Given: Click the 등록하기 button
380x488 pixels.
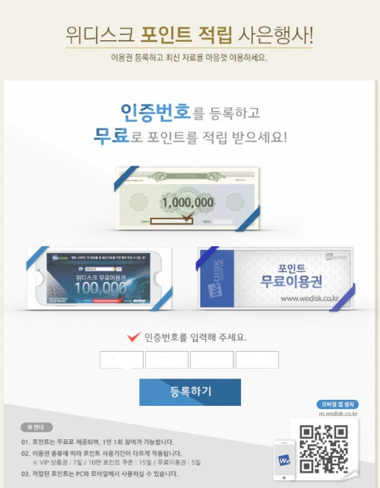Looking at the screenshot, I should [190, 391].
